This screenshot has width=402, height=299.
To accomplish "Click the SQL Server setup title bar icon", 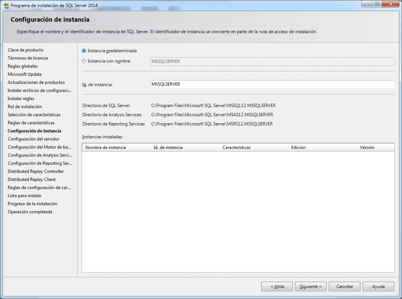I will (6, 5).
